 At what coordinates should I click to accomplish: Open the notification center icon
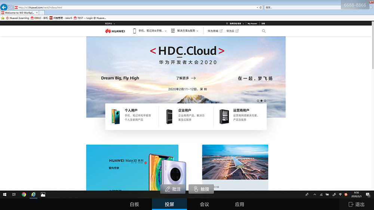tap(368, 195)
